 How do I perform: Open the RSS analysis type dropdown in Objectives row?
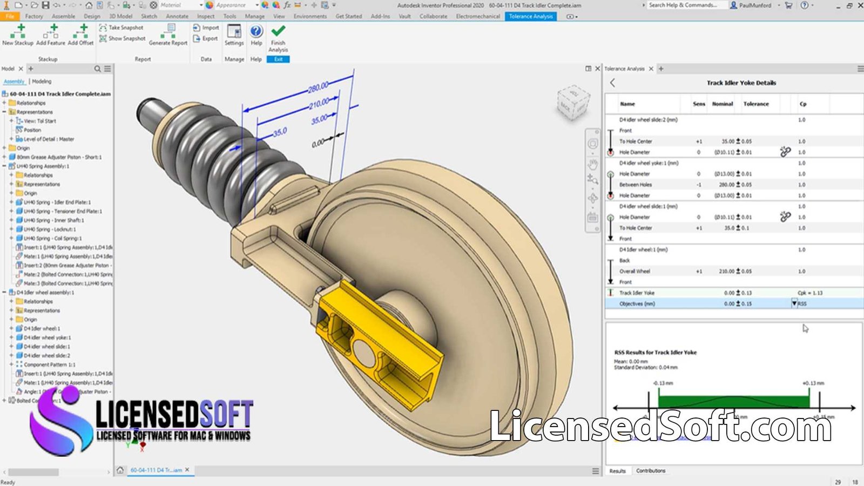pos(794,303)
